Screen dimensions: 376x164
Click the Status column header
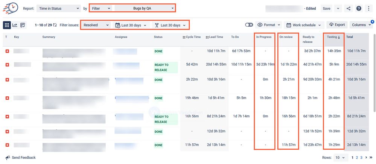pos(158,37)
